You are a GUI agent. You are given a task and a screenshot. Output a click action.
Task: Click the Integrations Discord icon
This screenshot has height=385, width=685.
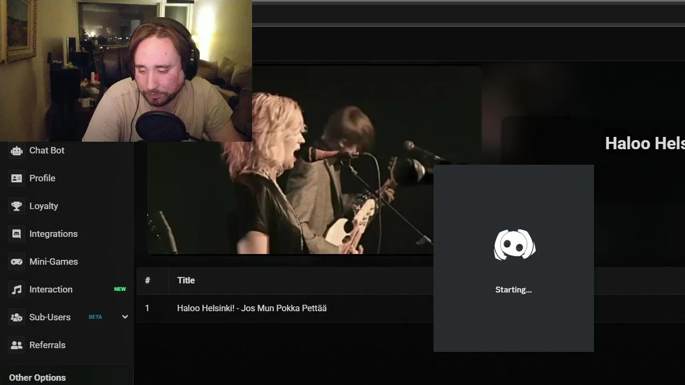(17, 234)
